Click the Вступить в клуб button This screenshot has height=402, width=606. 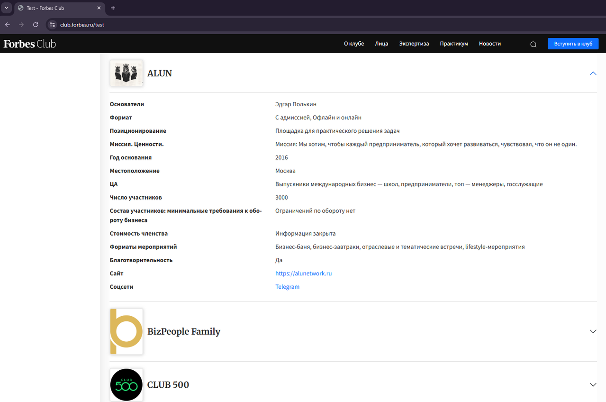tap(573, 44)
